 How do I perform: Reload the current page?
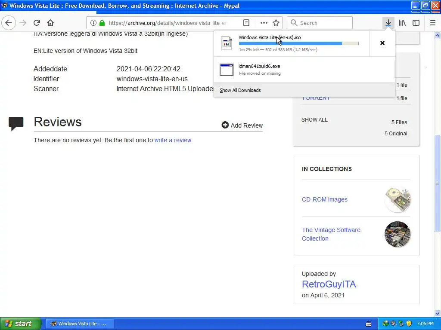click(x=37, y=23)
